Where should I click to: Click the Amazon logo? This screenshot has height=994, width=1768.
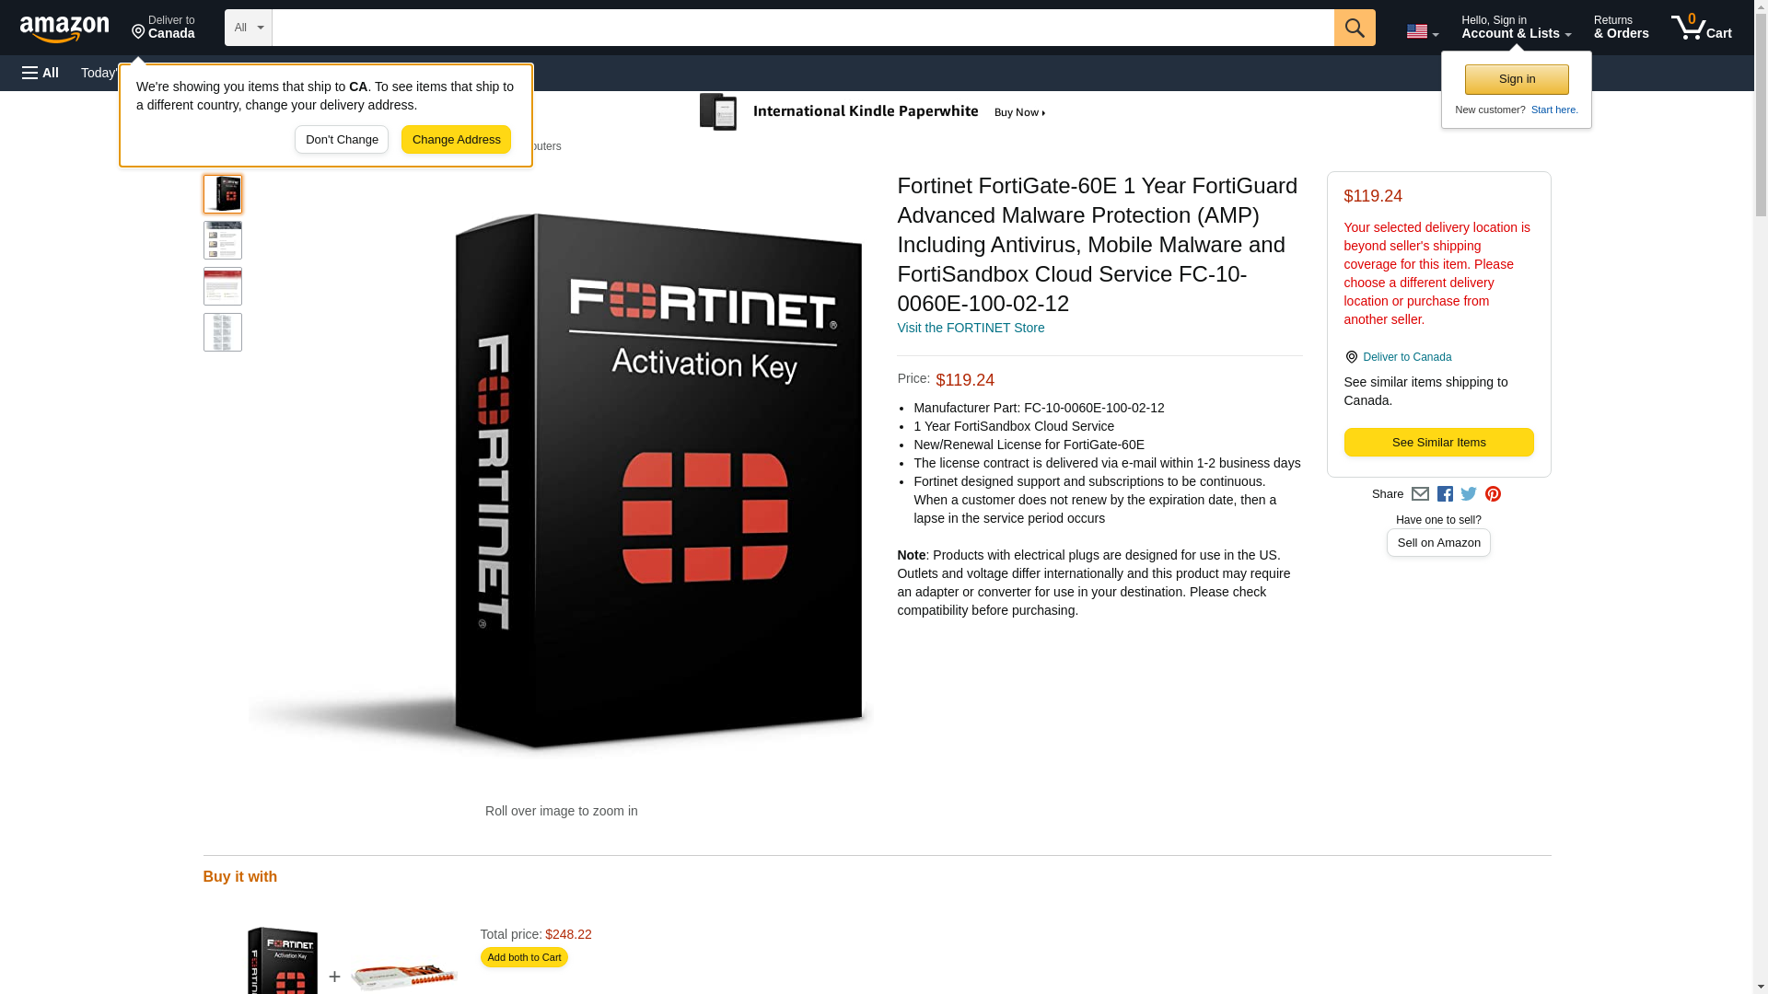coord(64,29)
